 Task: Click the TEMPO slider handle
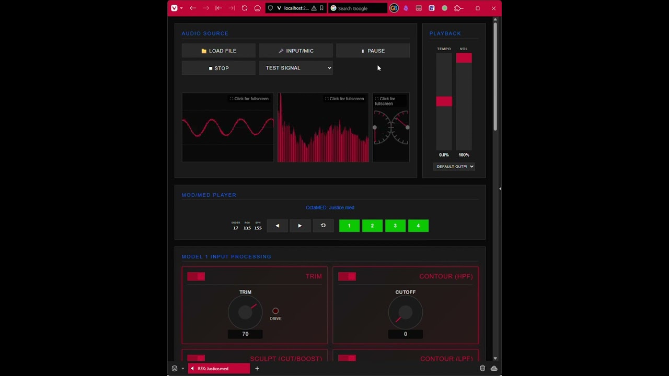click(x=444, y=101)
